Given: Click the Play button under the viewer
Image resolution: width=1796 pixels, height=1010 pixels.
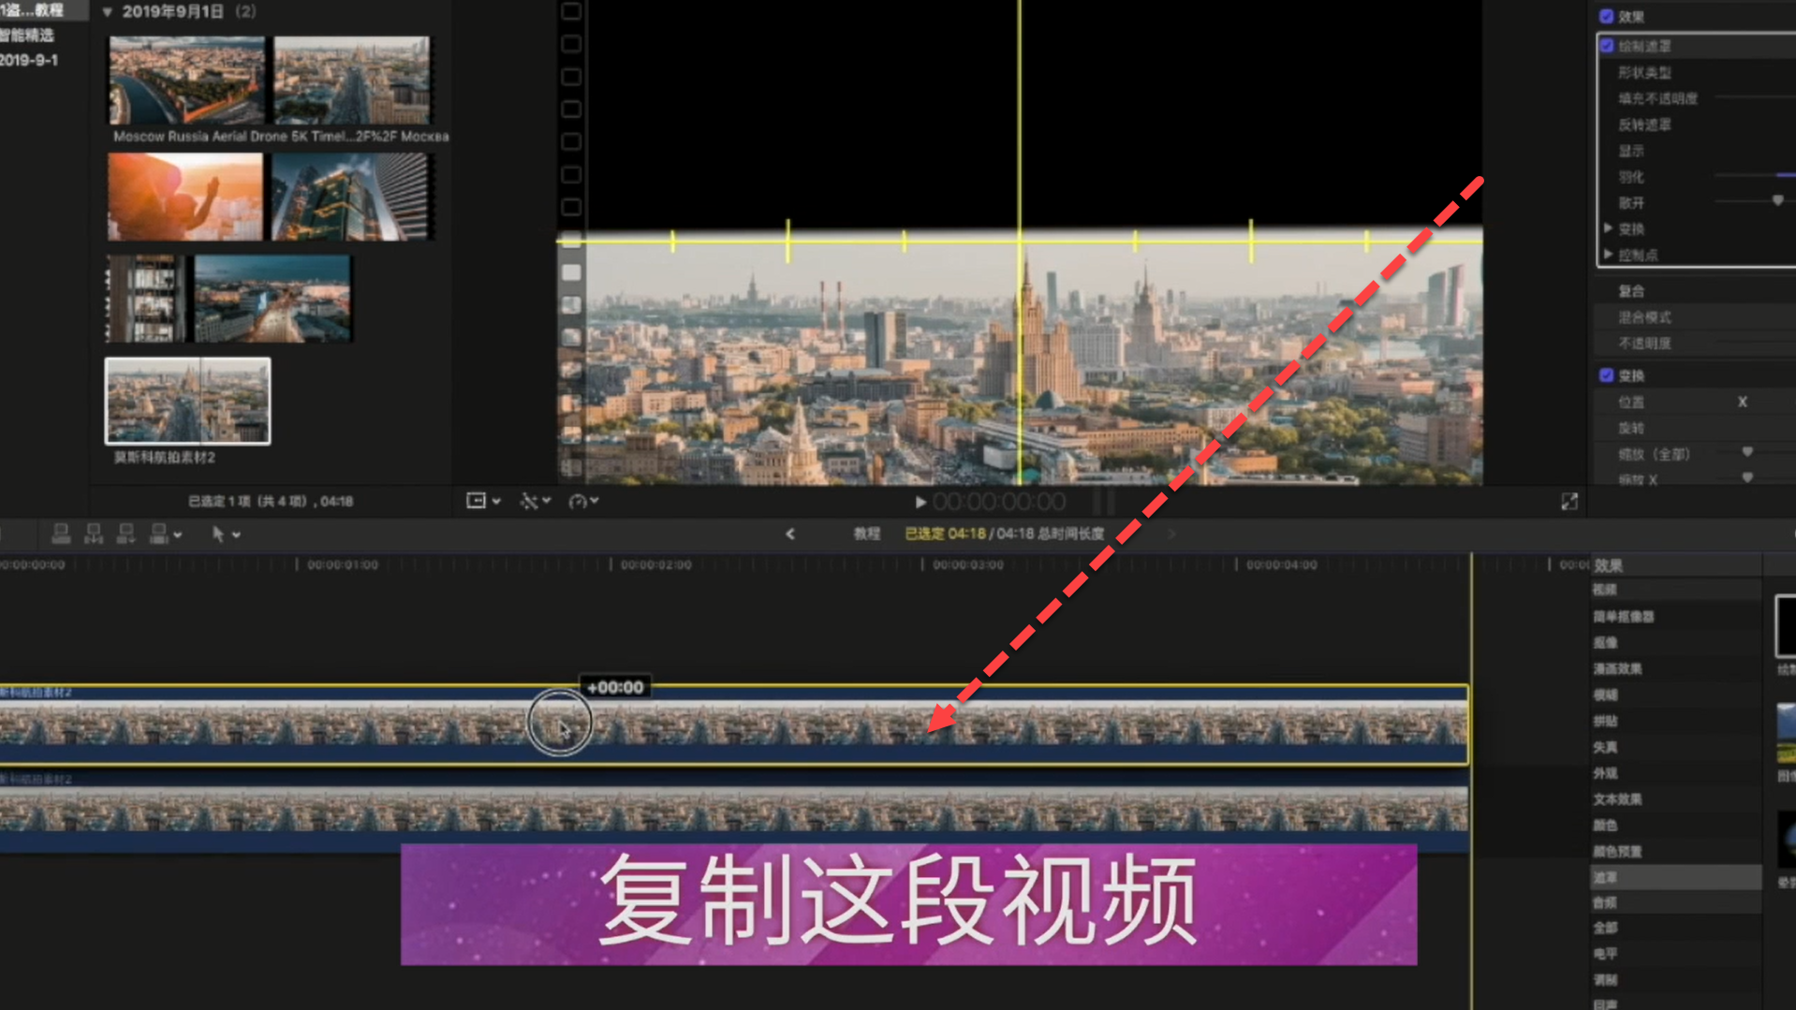Looking at the screenshot, I should (x=920, y=501).
